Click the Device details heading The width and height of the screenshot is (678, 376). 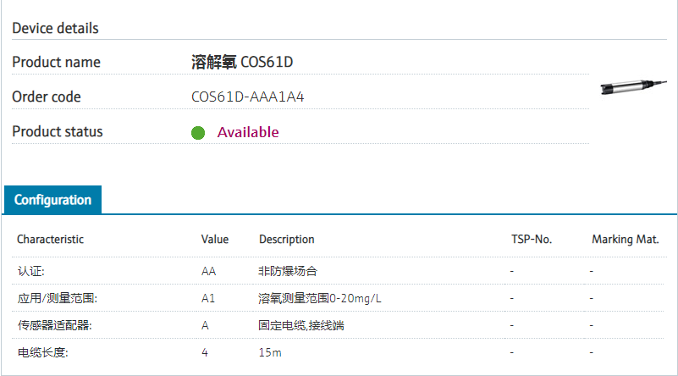coord(55,28)
